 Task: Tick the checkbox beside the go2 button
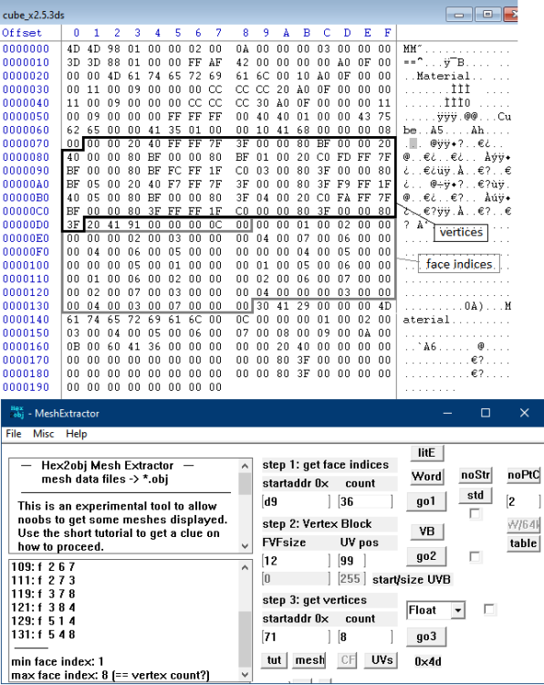pyautogui.click(x=475, y=556)
